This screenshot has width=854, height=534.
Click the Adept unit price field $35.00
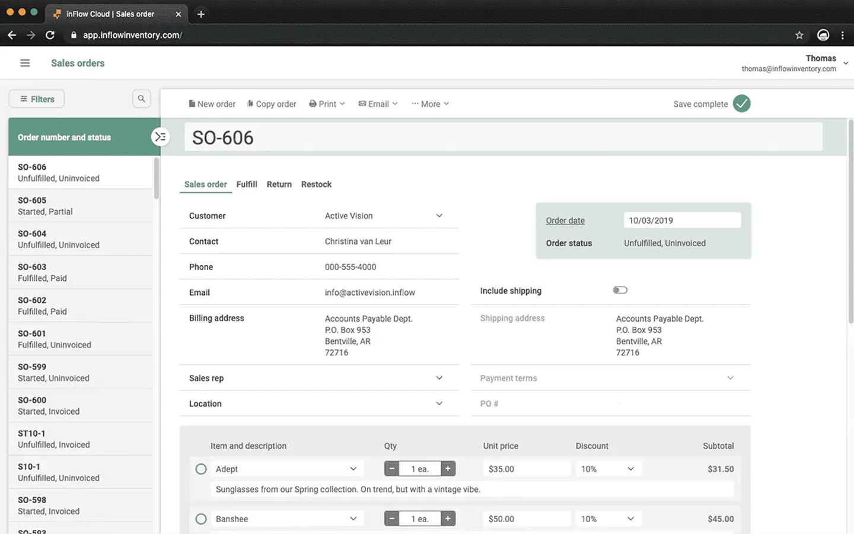tap(527, 469)
